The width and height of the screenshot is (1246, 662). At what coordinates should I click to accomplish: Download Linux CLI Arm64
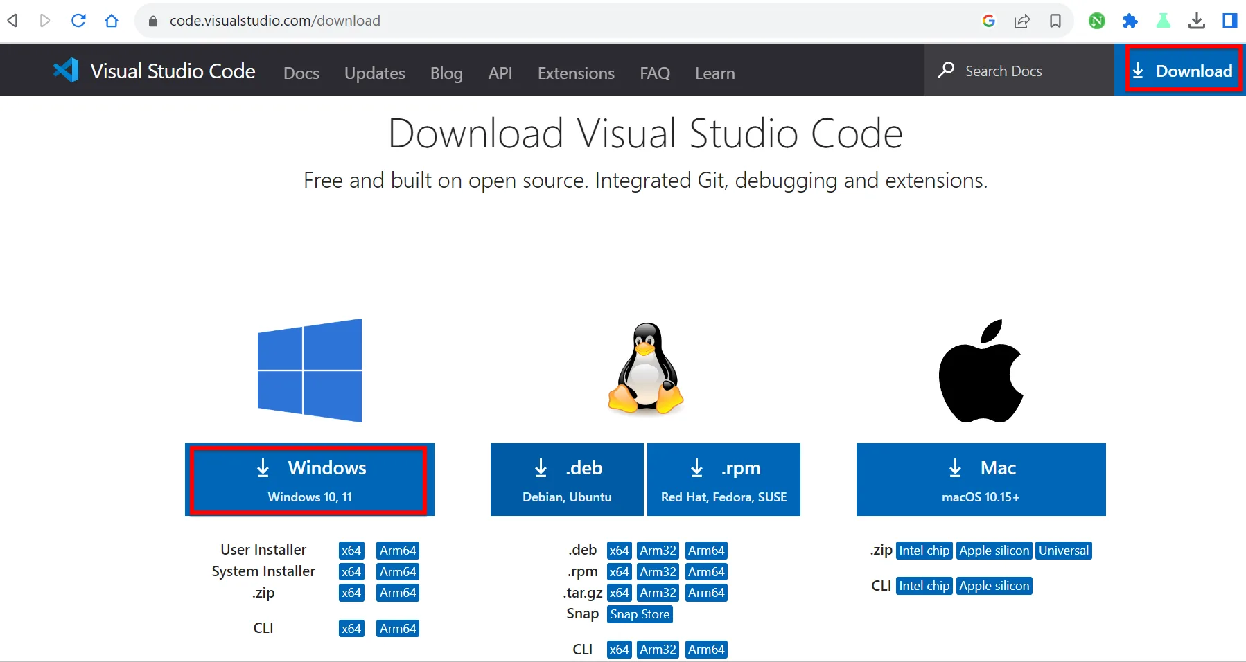(x=706, y=650)
